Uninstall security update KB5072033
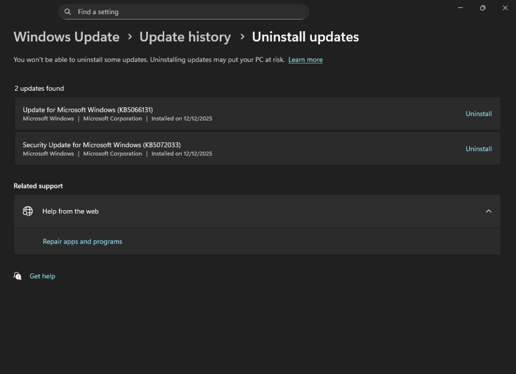516x374 pixels. pos(478,149)
